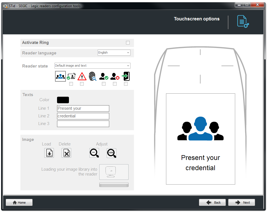
Task: Select the group of users state icon
Action: (x=60, y=76)
